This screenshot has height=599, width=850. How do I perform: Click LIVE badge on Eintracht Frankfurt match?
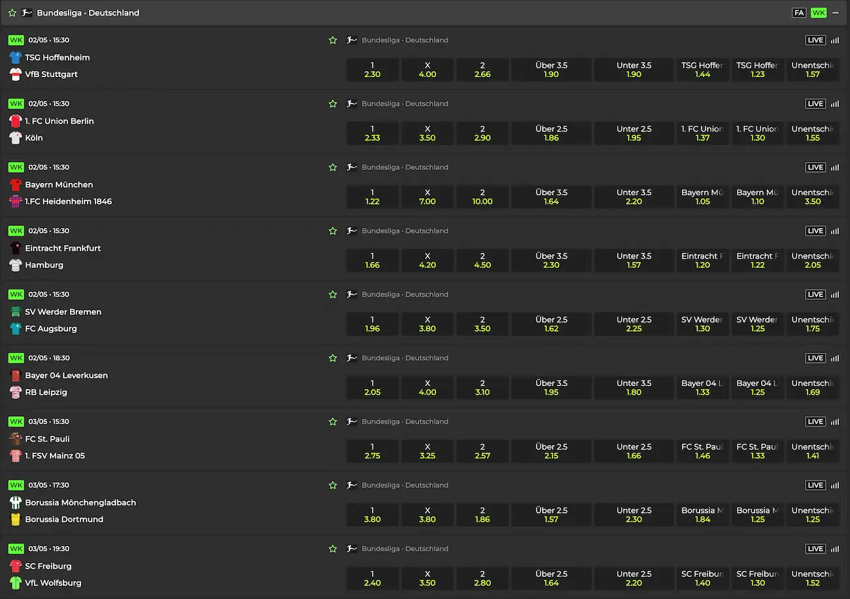tap(815, 231)
